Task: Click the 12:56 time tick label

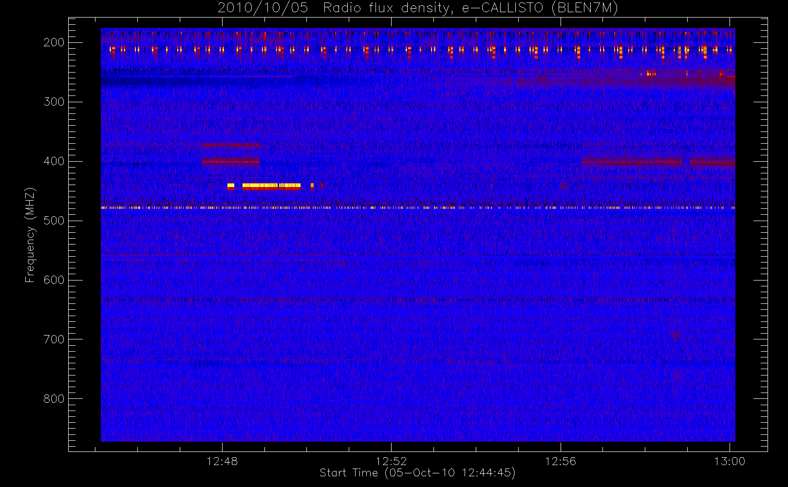Action: (560, 461)
